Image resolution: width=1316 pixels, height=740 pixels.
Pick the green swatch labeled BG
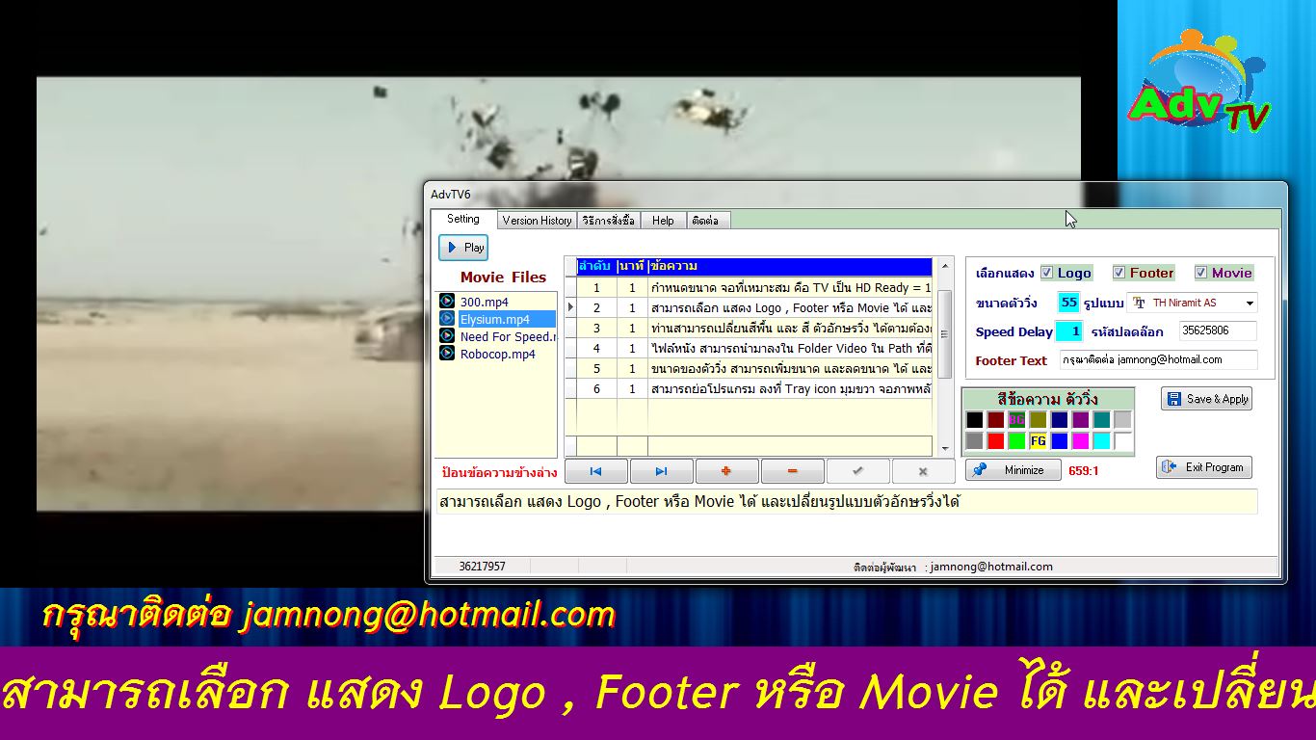[1017, 420]
